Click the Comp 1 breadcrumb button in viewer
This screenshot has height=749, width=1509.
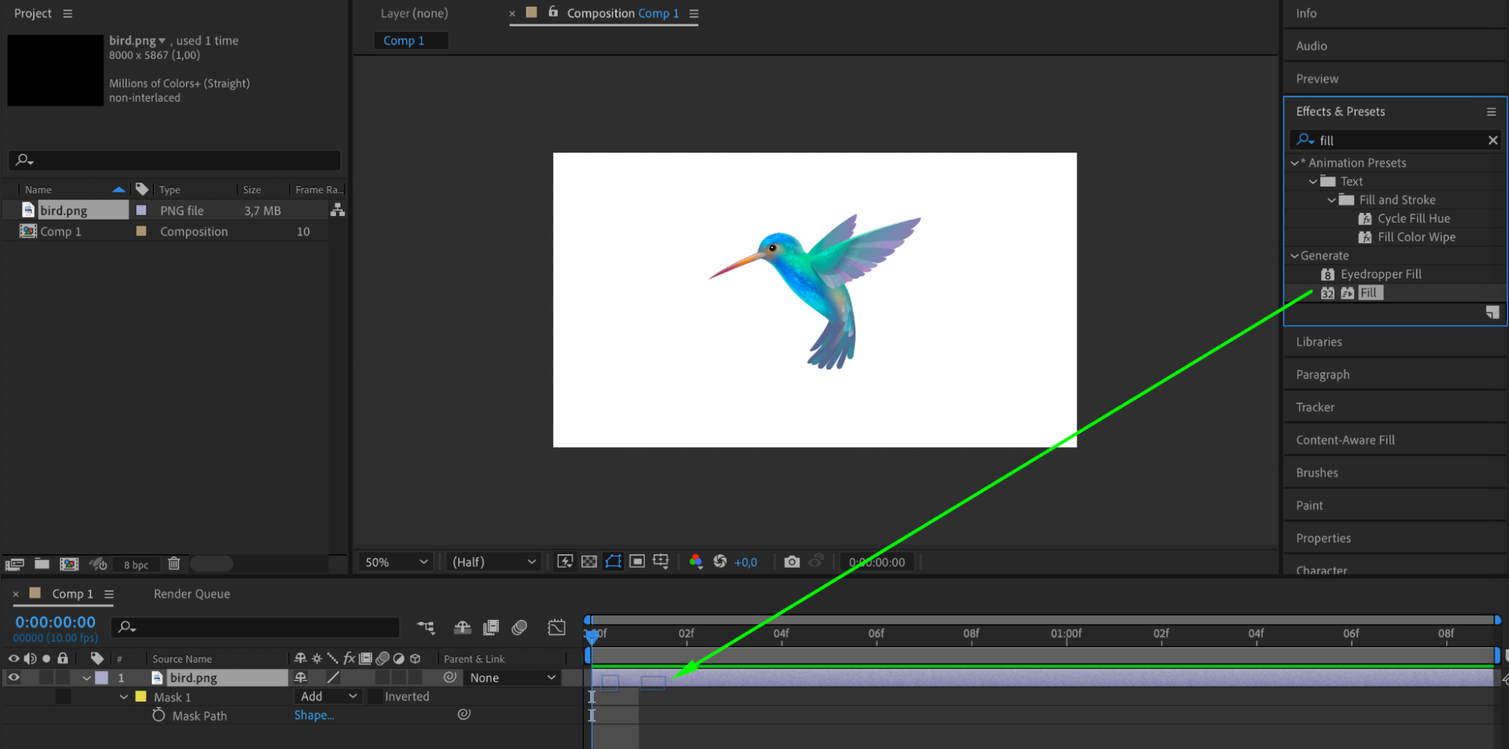(411, 41)
